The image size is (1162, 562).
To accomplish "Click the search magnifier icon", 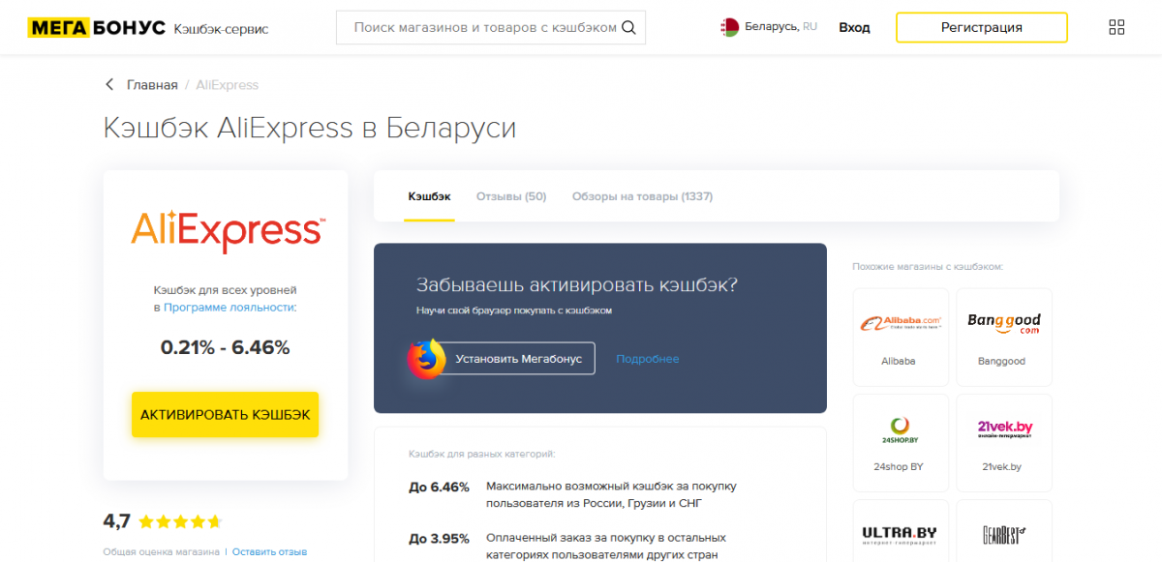I will (x=628, y=28).
